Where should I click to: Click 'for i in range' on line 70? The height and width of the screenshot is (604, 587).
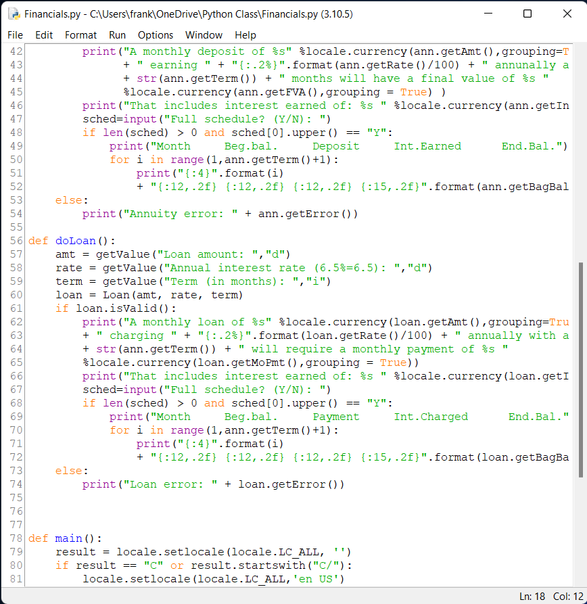tap(156, 430)
